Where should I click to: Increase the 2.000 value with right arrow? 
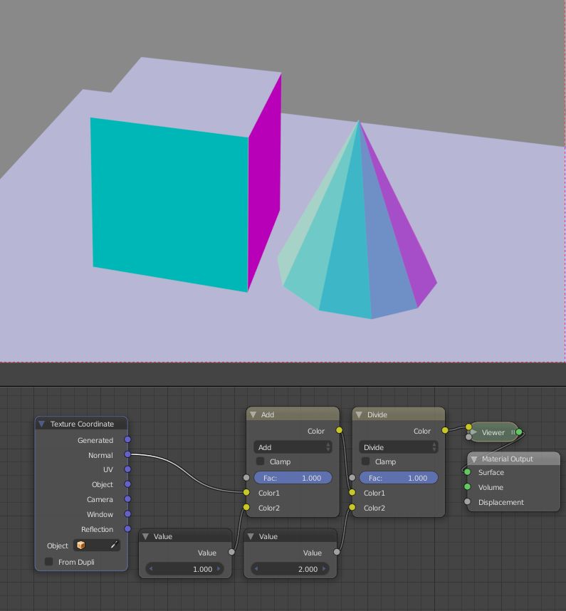[324, 569]
